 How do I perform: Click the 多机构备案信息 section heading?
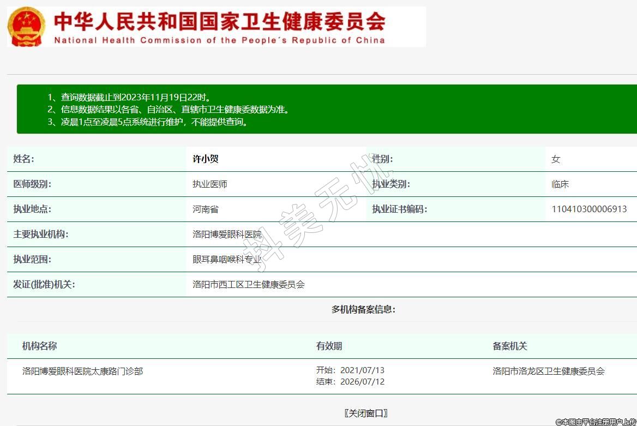pyautogui.click(x=363, y=309)
